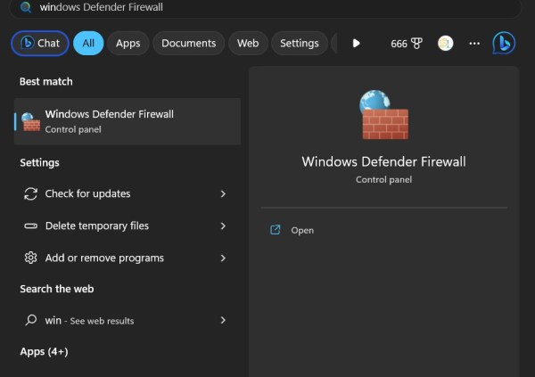Click the rewards trophy icon
The height and width of the screenshot is (377, 535).
pos(416,44)
